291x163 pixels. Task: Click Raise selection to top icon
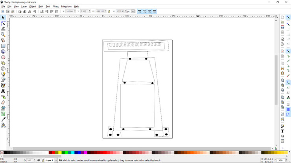point(57,11)
